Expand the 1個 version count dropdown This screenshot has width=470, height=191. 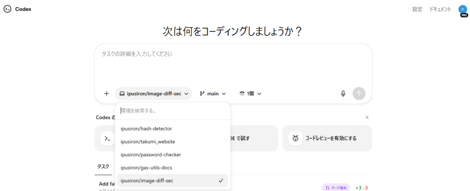pos(250,94)
